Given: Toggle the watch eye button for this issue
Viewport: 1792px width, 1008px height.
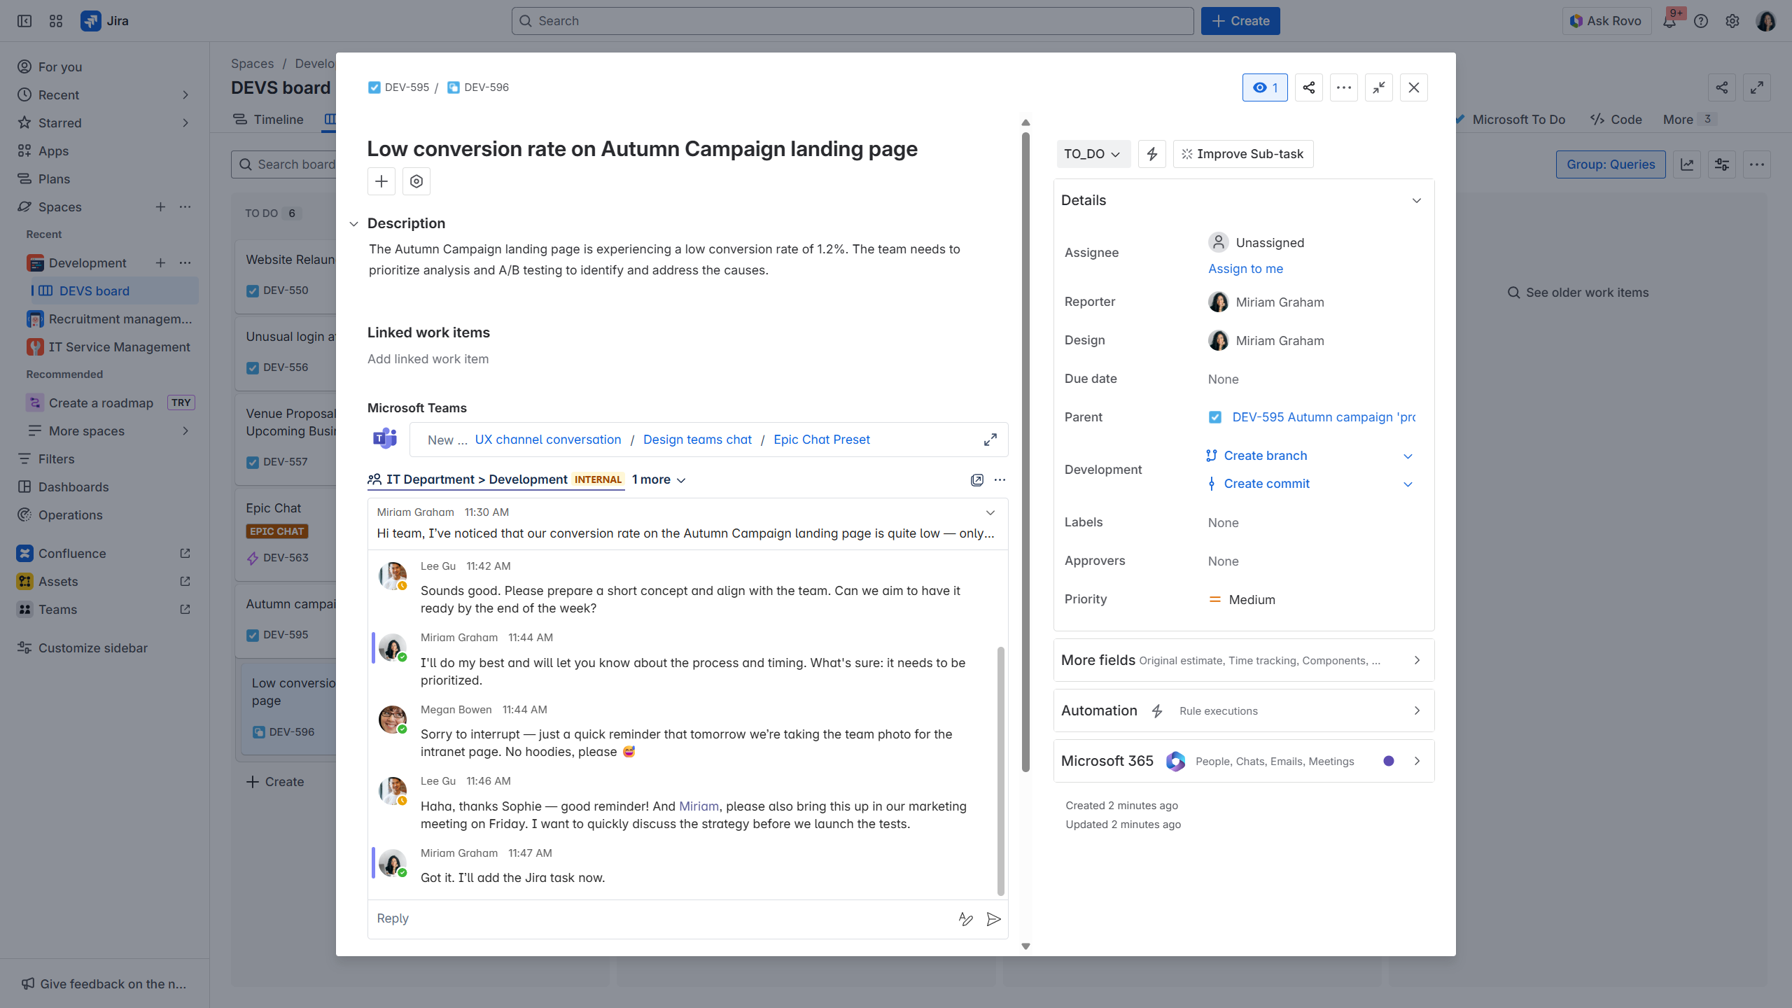Looking at the screenshot, I should 1264,87.
